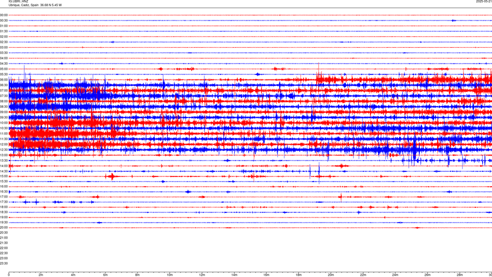Pick the '08:00' trace label

tap(4, 101)
